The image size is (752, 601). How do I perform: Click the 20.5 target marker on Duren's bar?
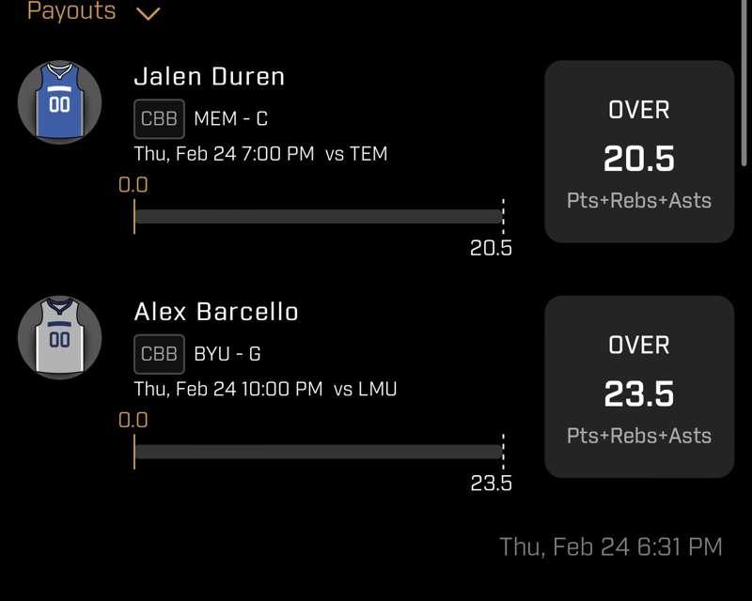tap(491, 248)
